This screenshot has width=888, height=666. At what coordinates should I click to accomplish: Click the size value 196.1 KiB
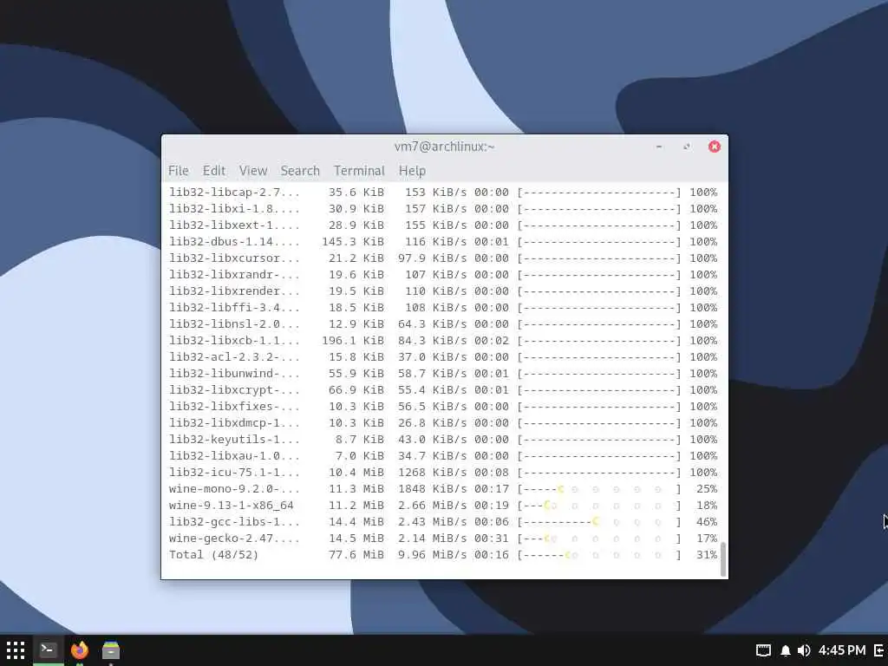(353, 340)
